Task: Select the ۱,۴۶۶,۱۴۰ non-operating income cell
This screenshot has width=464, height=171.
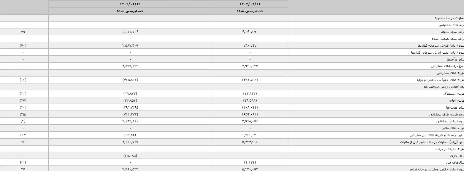Action: (250, 135)
